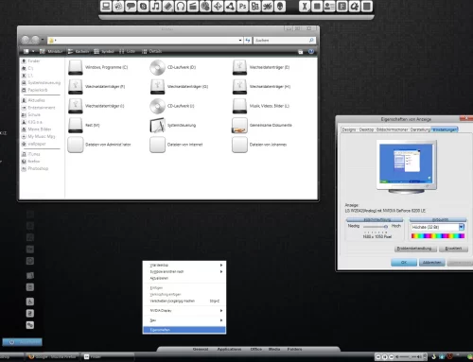This screenshot has width=473, height=362.
Task: Expand the Neu submenu in context menu
Action: click(184, 320)
